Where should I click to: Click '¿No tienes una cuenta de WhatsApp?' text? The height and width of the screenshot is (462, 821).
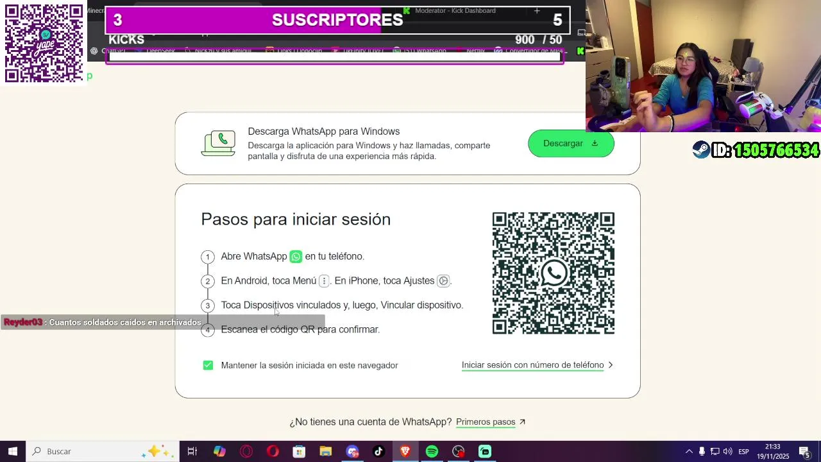click(x=370, y=422)
